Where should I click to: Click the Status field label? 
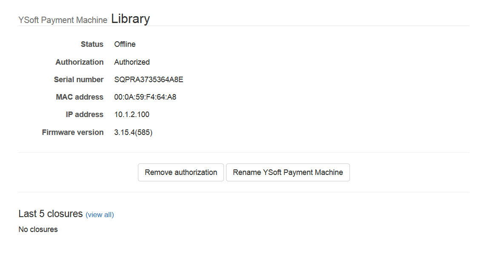point(92,44)
